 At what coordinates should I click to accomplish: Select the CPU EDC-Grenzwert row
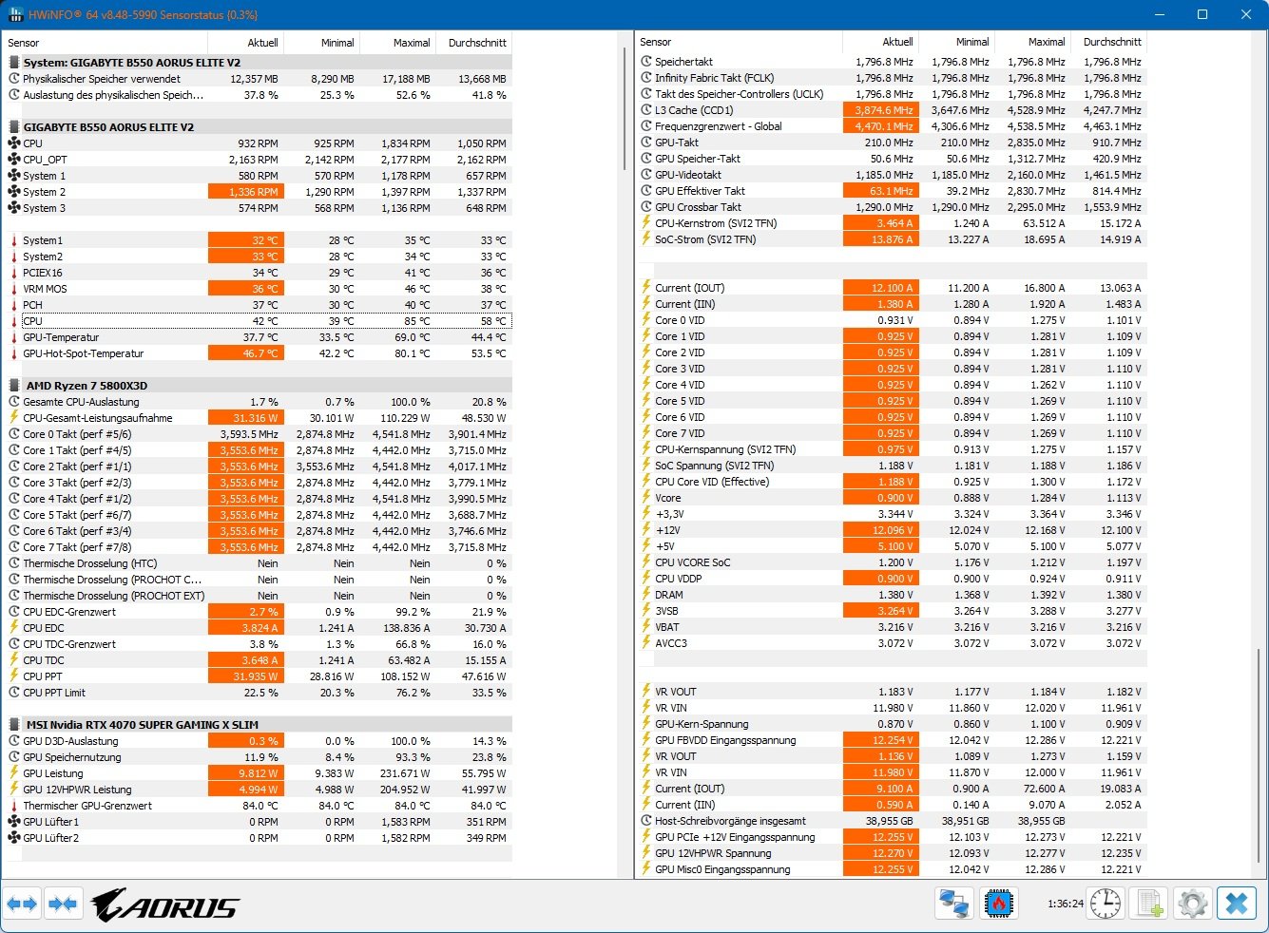259,612
